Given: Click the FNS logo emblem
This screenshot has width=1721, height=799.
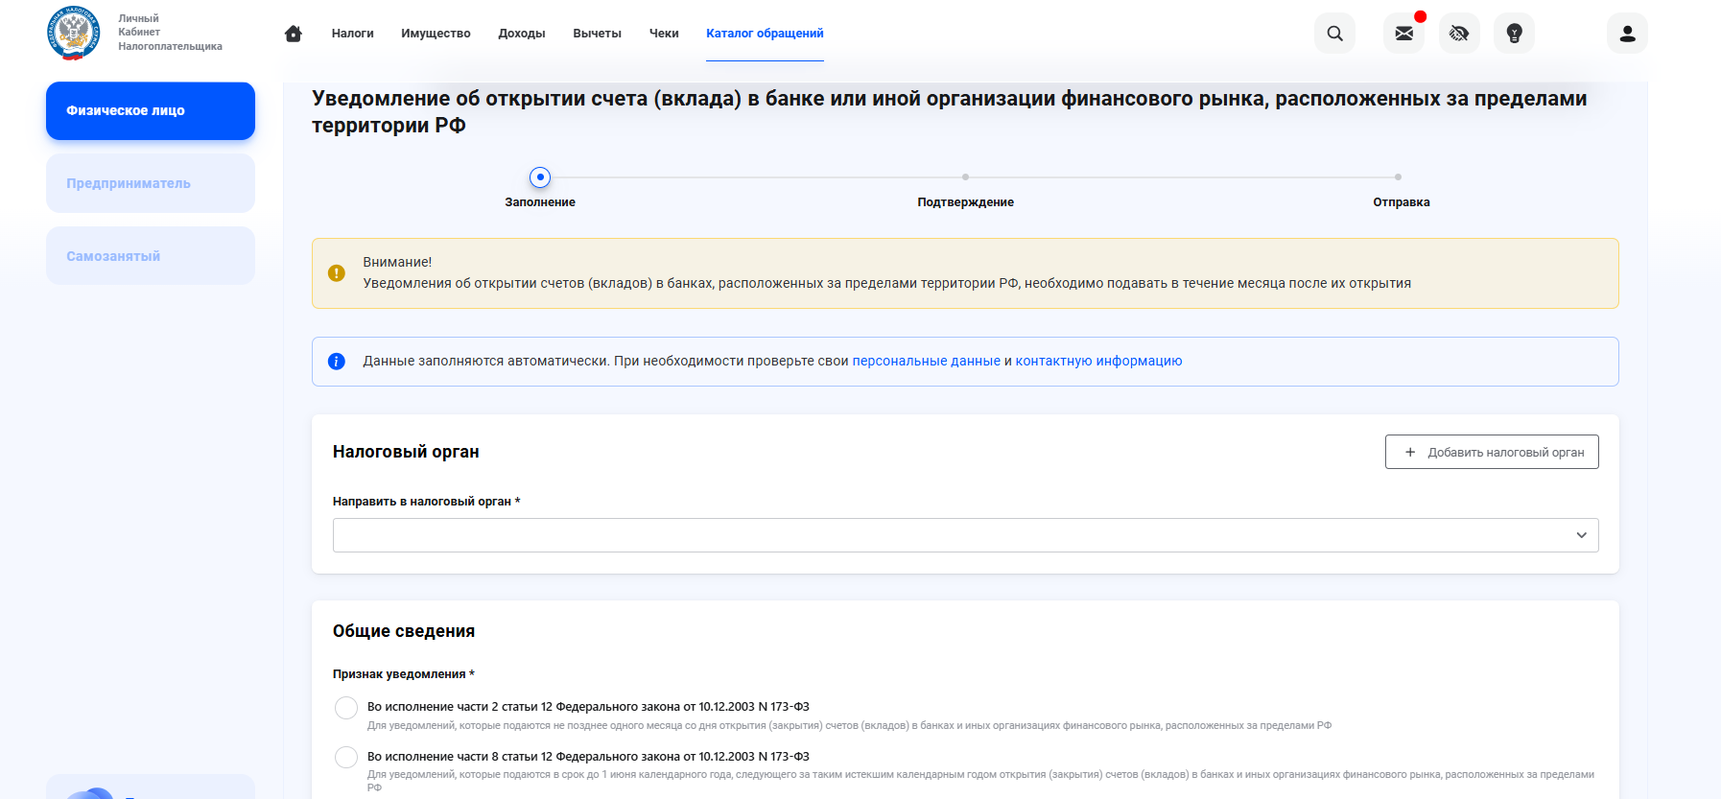Looking at the screenshot, I should click(x=73, y=33).
